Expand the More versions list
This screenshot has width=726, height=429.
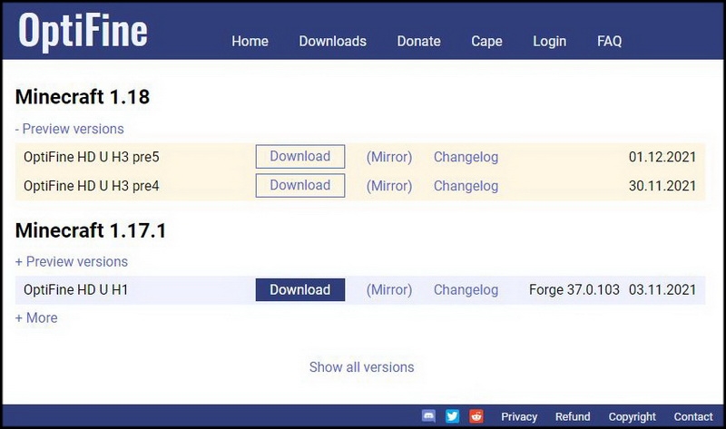pos(36,318)
